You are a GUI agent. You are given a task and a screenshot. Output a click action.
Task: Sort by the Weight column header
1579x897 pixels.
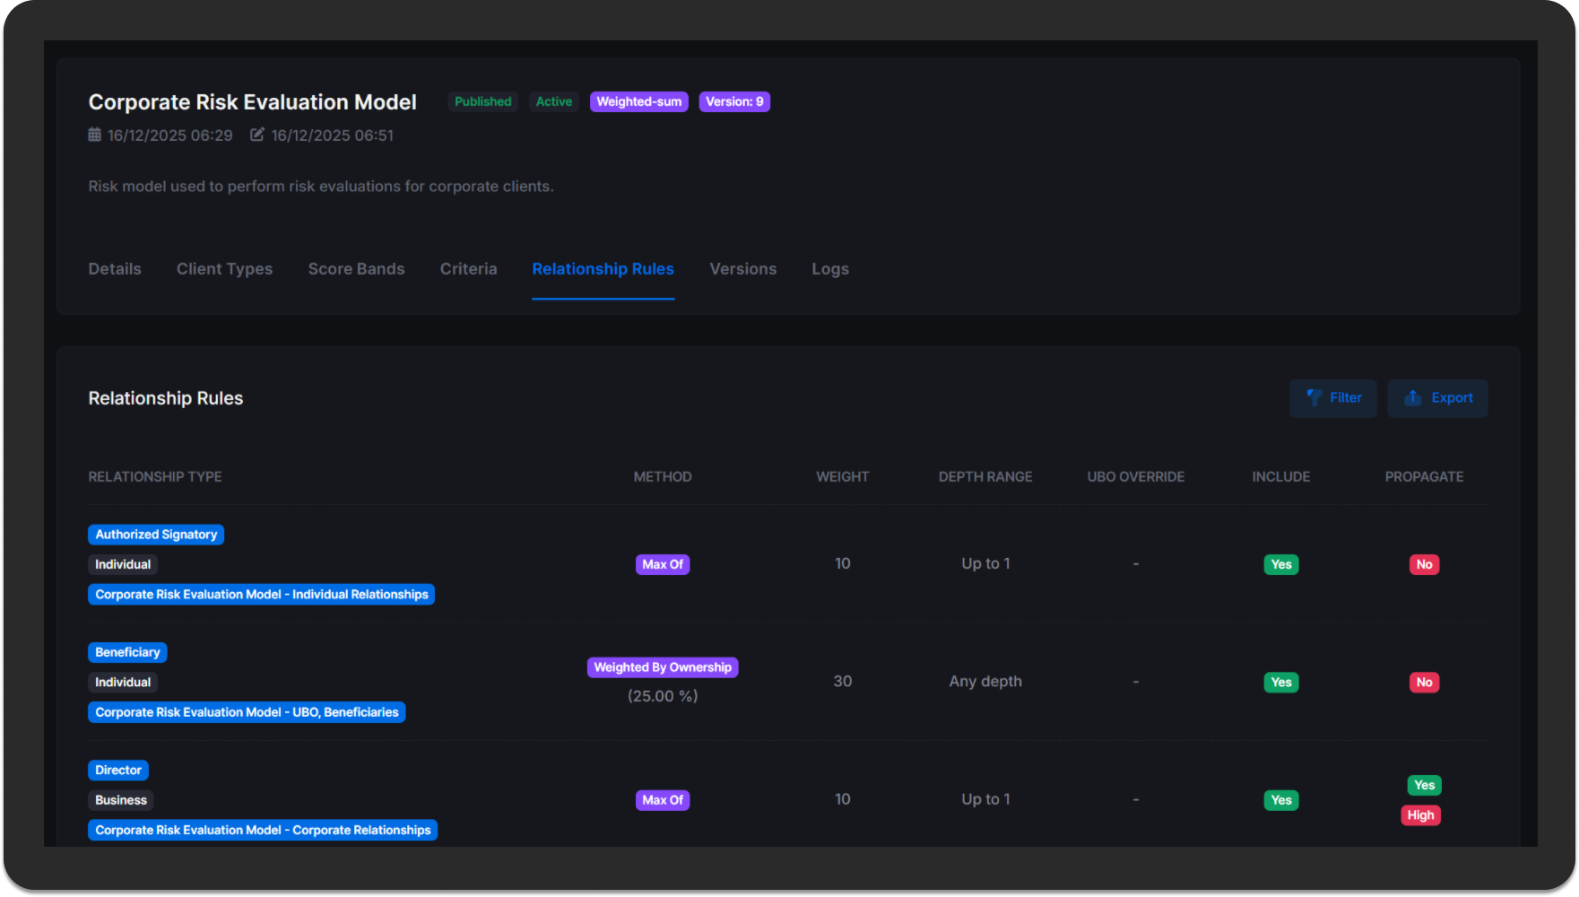[x=842, y=477]
